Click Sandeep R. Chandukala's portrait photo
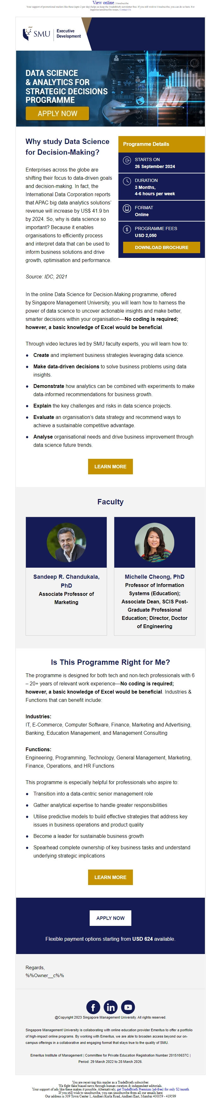The image size is (221, 1098). (66, 542)
